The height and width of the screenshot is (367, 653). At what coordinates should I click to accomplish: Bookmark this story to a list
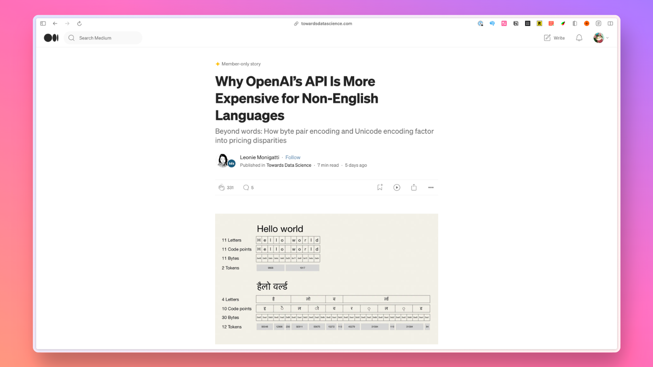coord(380,187)
